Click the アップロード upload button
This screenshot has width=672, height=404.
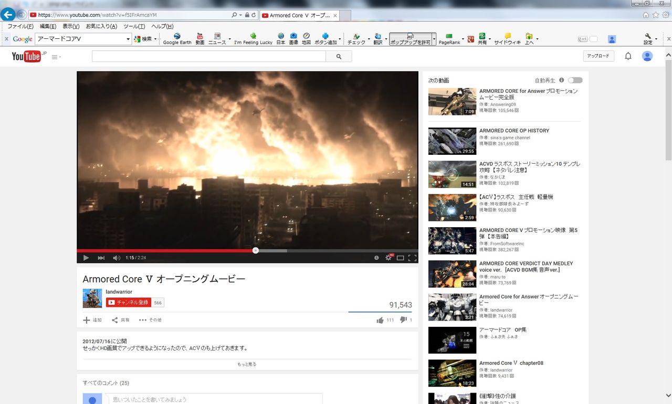click(x=598, y=56)
